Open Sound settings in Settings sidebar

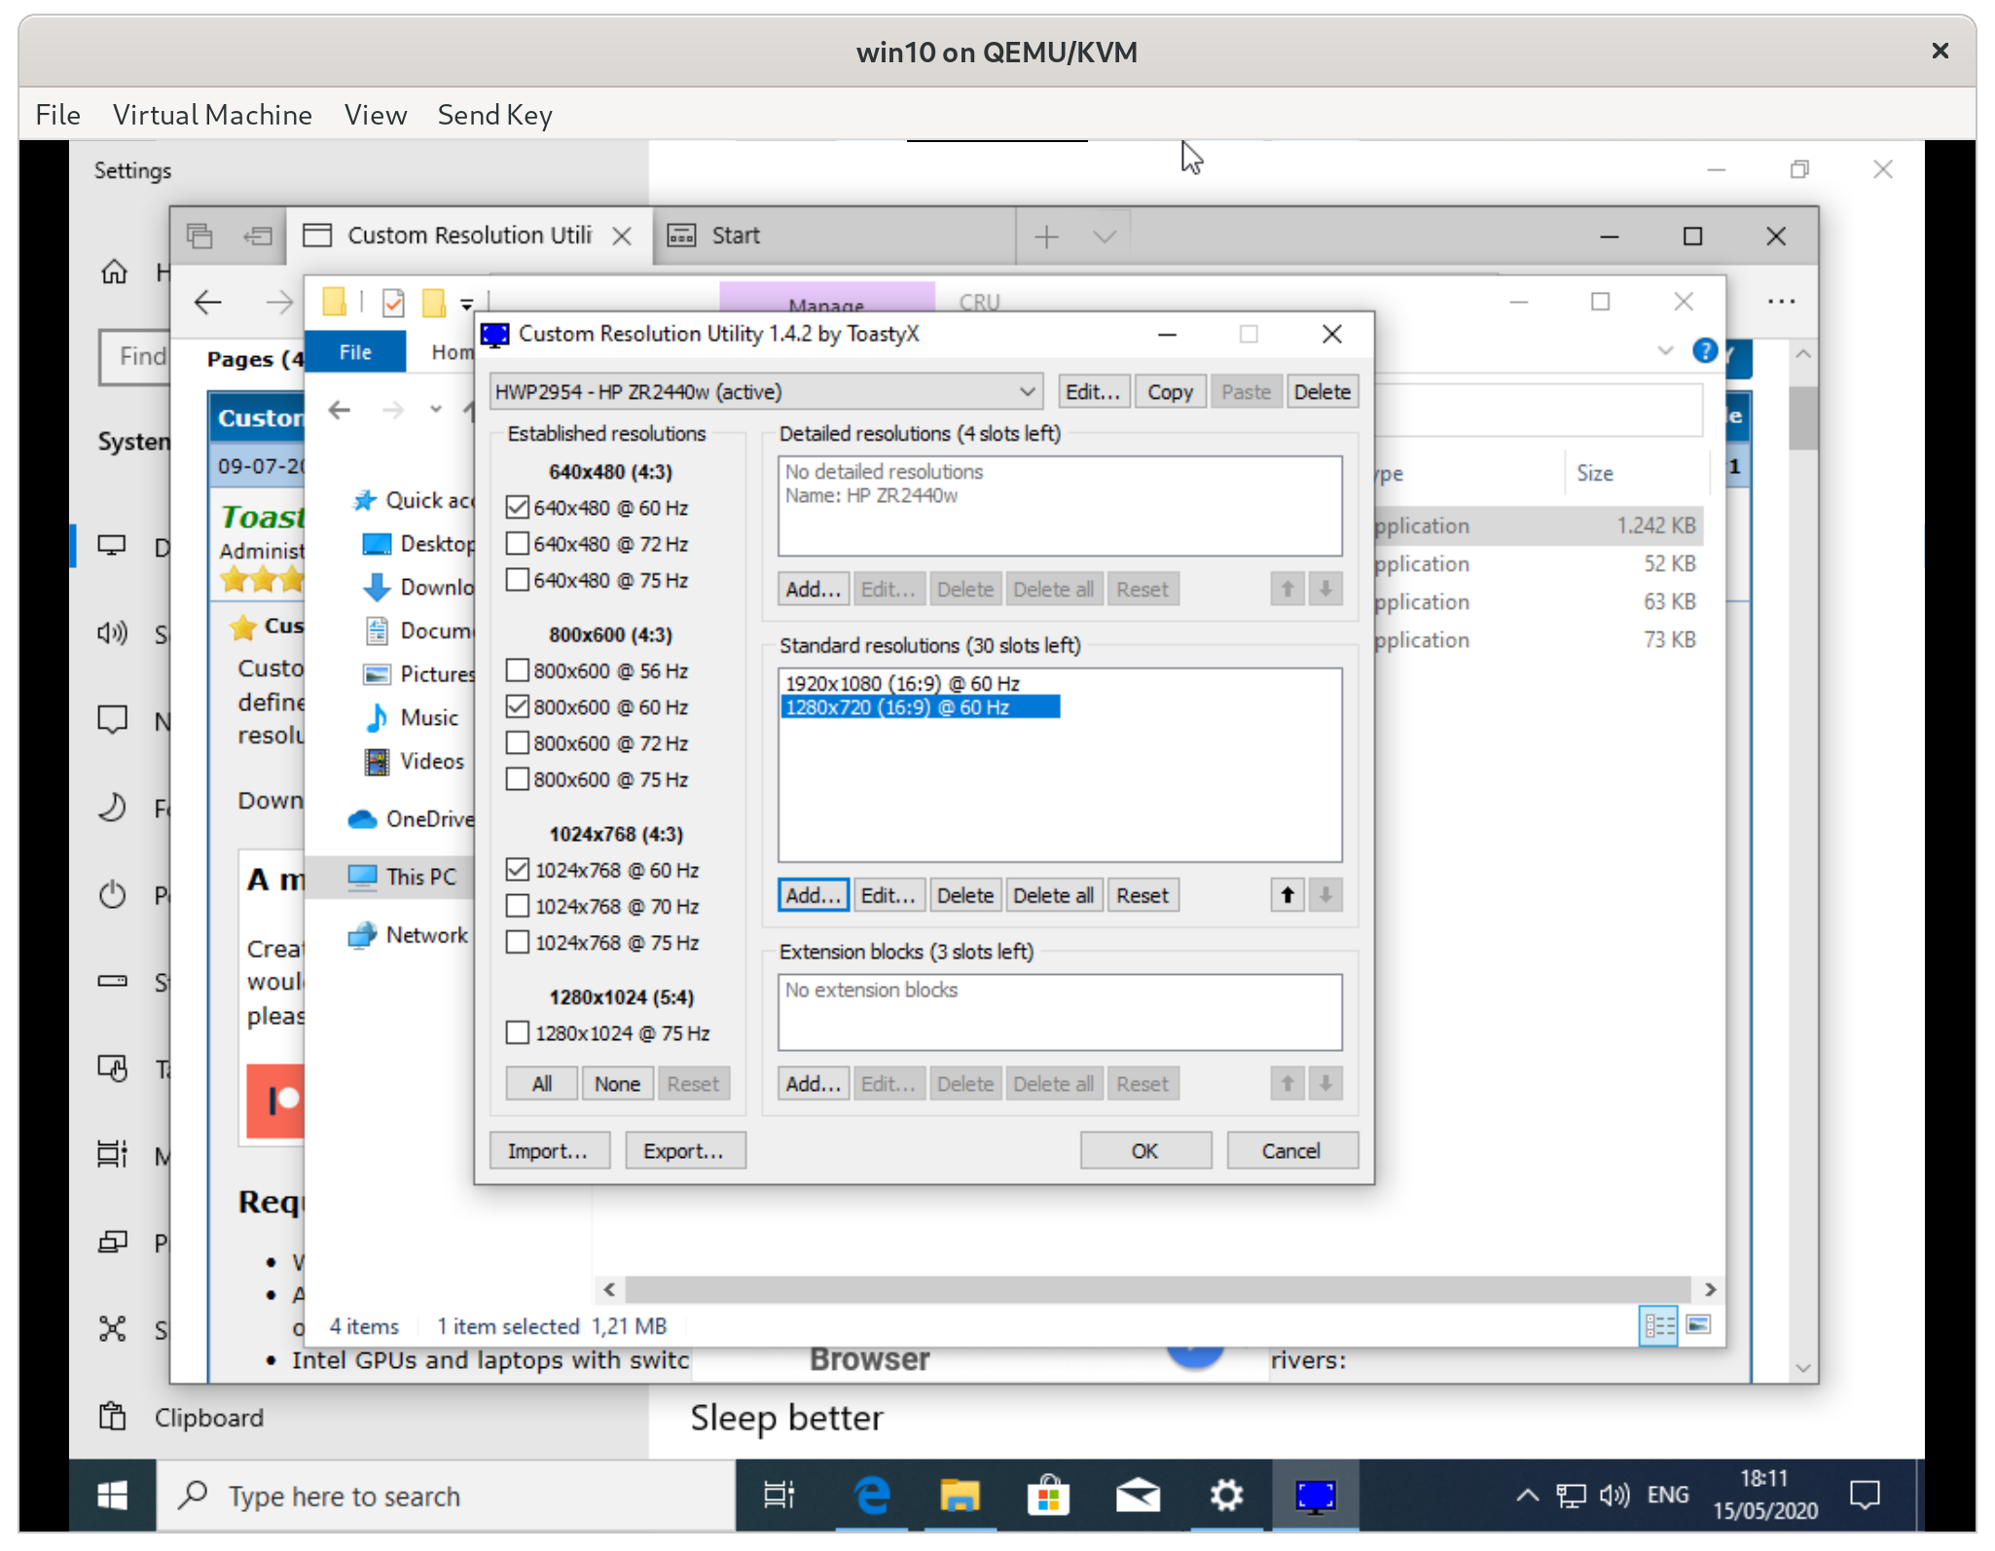pyautogui.click(x=112, y=632)
